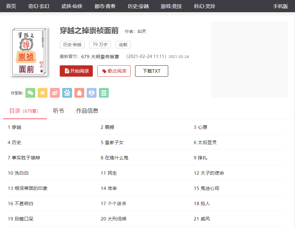Share to Renren icon
This screenshot has height=229, width=295.
pos(92,93)
